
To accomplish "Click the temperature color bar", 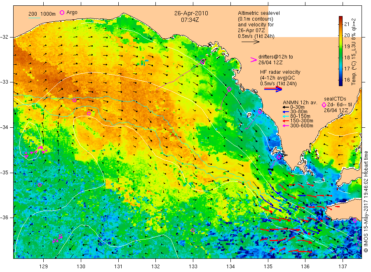I will point(340,51).
